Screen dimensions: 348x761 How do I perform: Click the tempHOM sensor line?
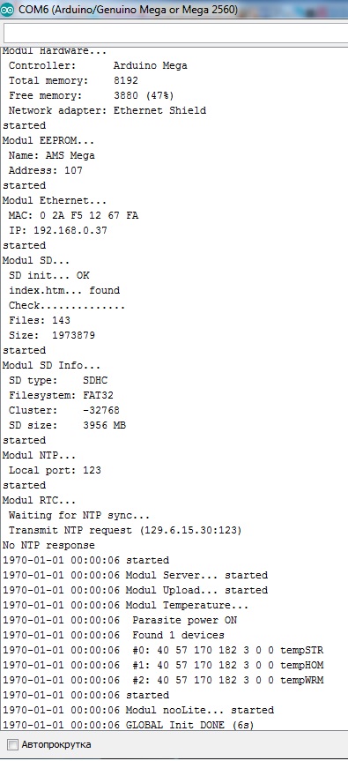163,665
